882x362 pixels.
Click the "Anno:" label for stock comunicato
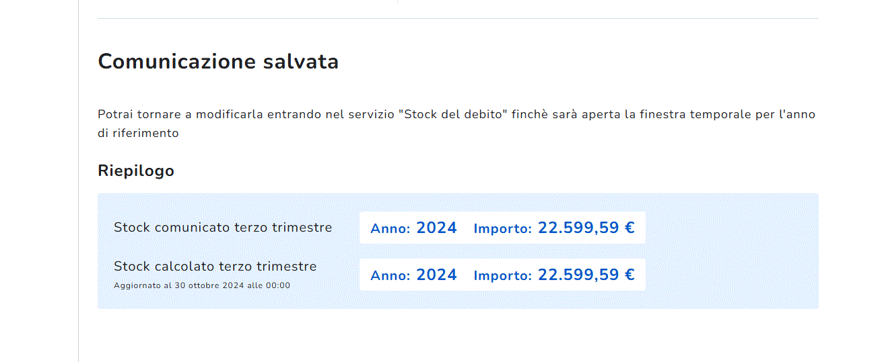click(x=390, y=229)
